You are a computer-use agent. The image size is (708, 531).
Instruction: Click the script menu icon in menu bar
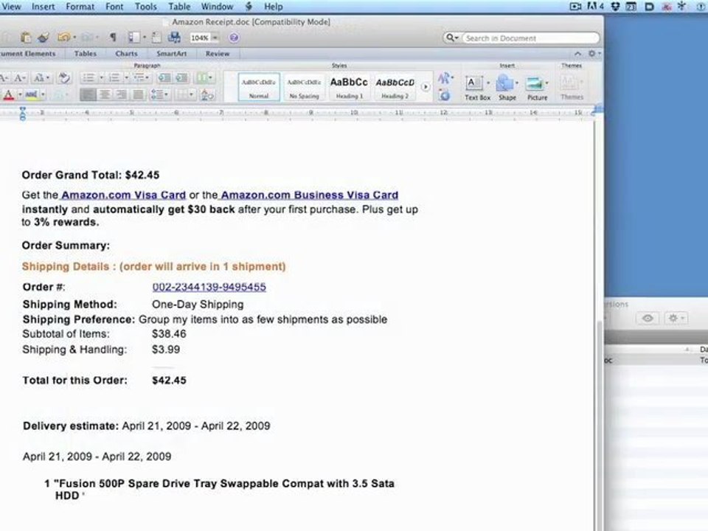249,7
